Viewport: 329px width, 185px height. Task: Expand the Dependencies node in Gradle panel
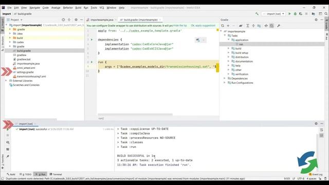pos(225,78)
